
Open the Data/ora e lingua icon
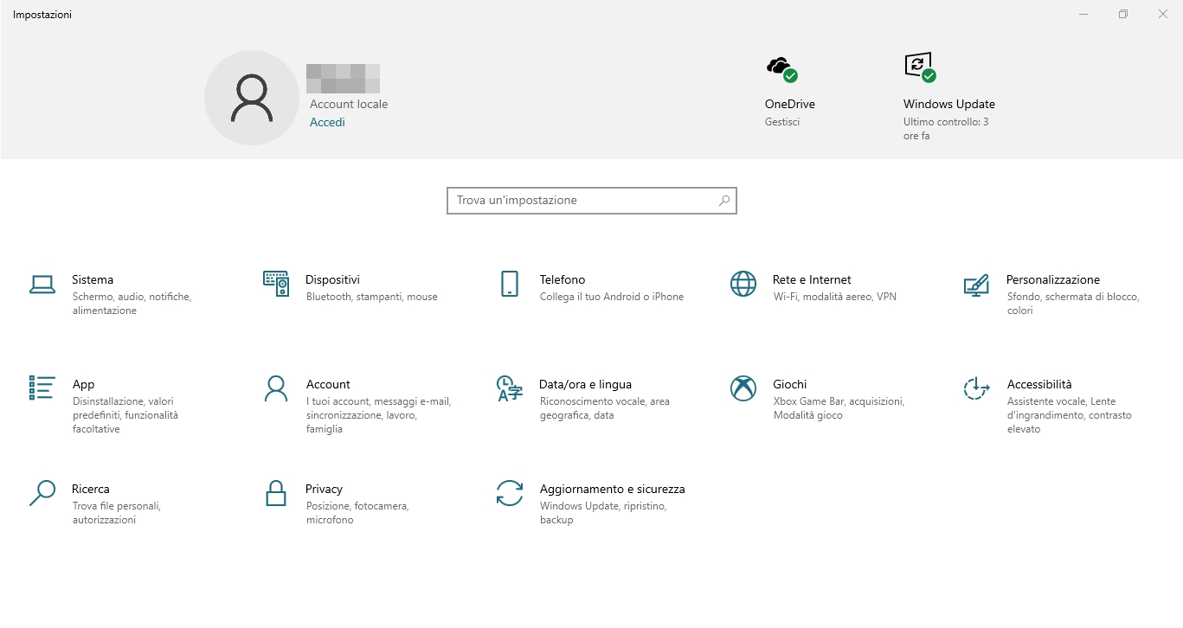point(510,388)
